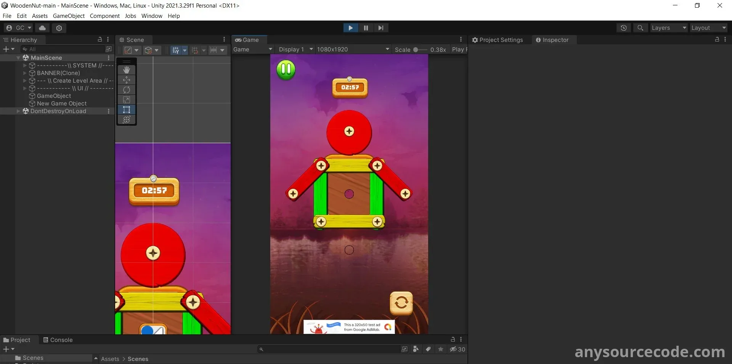Open the Undo History button
732x364 pixels.
tap(623, 28)
